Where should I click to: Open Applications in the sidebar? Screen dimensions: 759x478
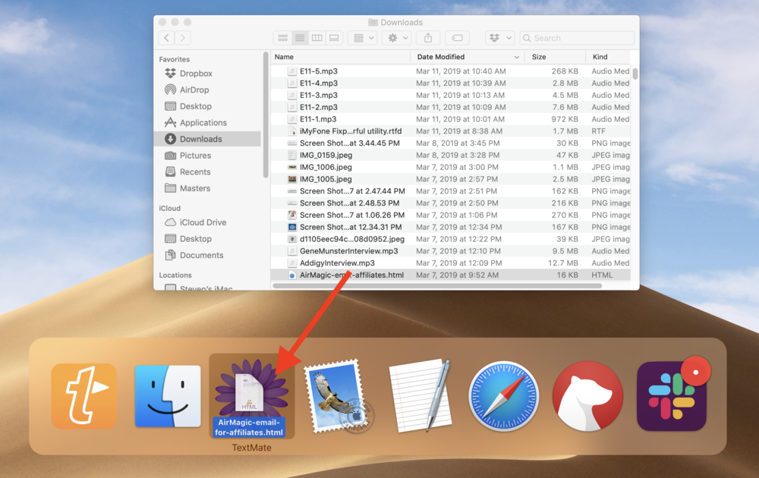[x=207, y=123]
